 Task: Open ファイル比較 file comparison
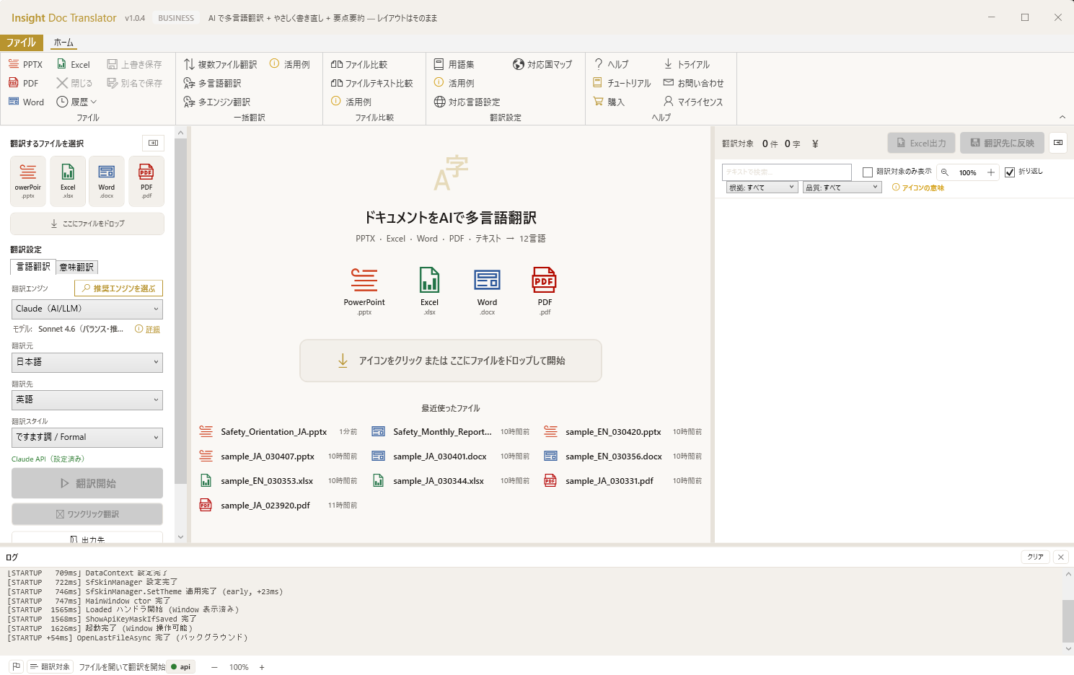click(x=358, y=64)
